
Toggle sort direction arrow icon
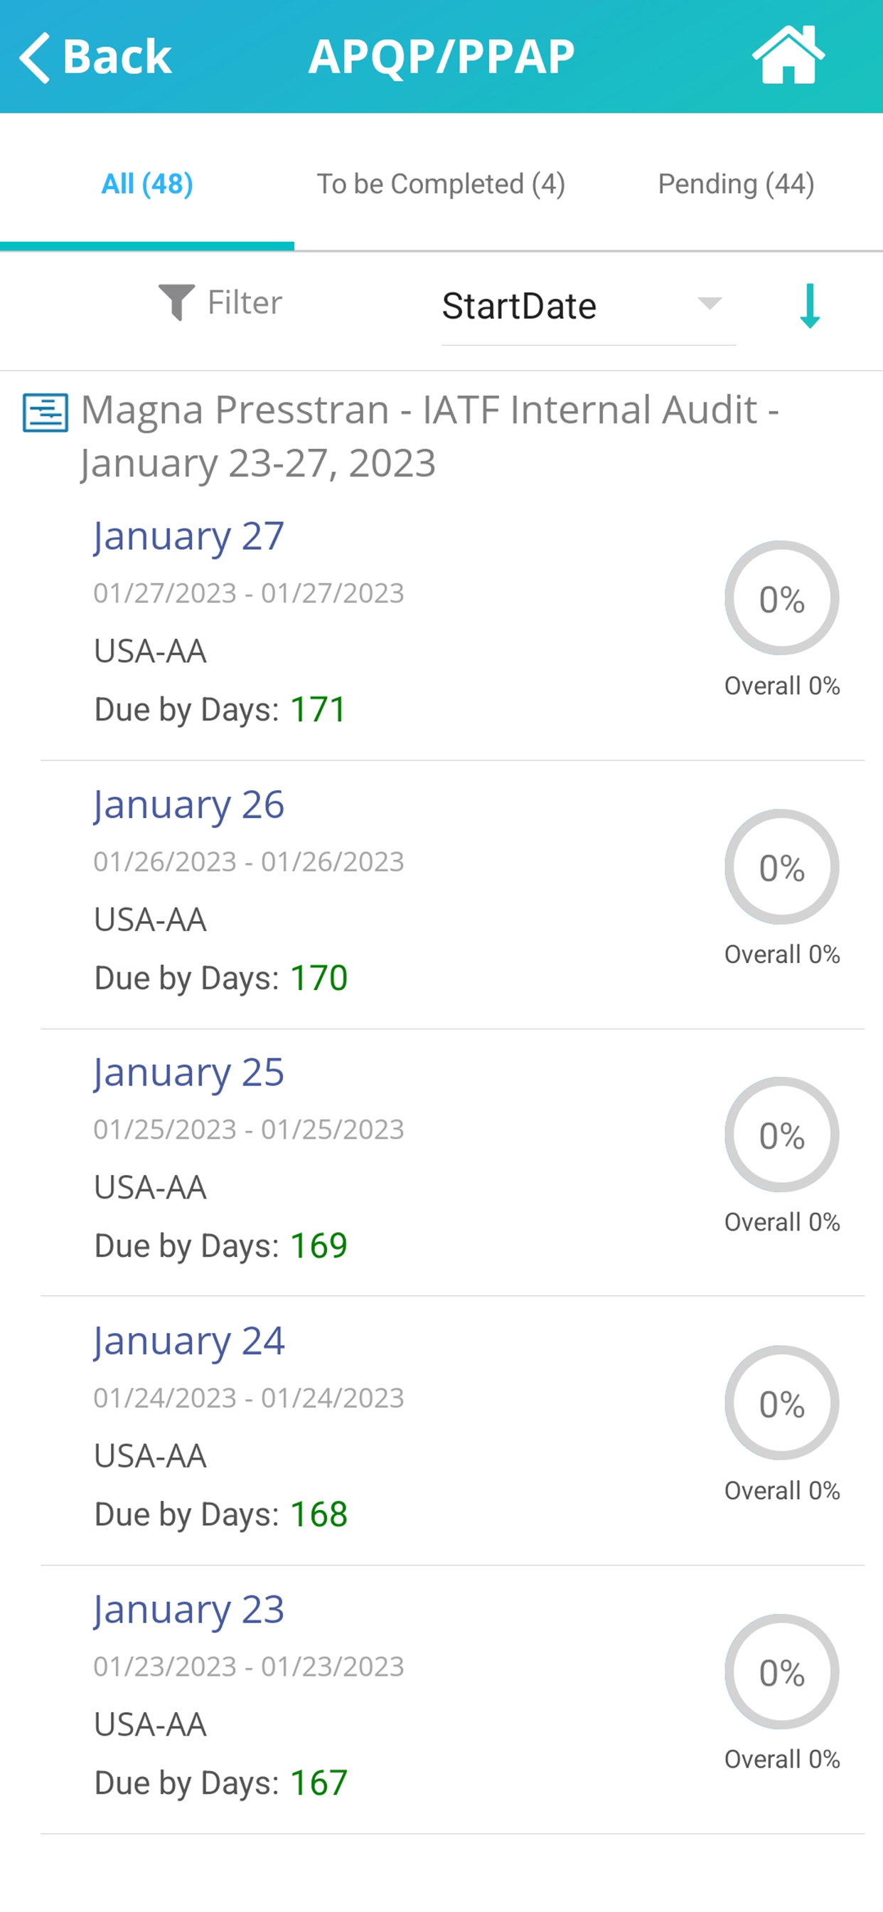pos(810,306)
